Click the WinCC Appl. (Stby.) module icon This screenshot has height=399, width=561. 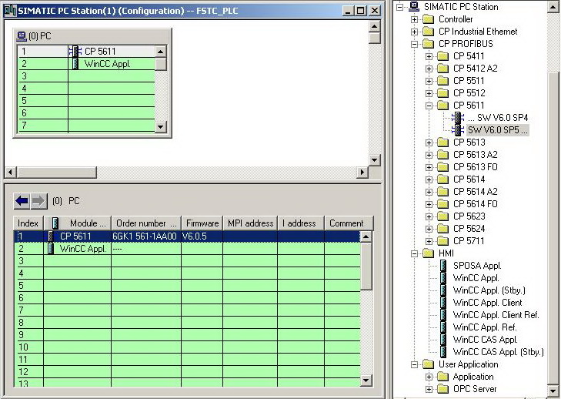coord(443,290)
